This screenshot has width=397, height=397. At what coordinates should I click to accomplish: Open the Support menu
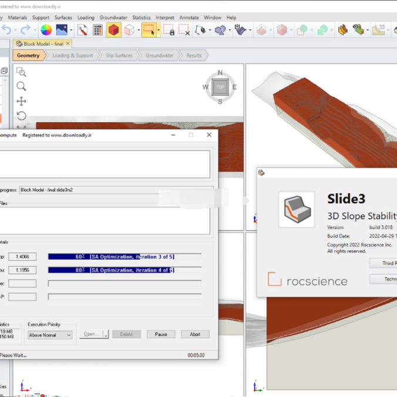pos(41,18)
